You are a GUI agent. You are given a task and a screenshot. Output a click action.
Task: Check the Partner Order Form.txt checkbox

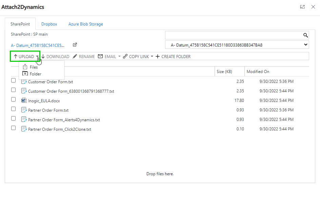pyautogui.click(x=13, y=109)
